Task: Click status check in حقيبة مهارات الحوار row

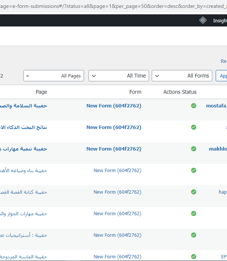Action: point(194,213)
